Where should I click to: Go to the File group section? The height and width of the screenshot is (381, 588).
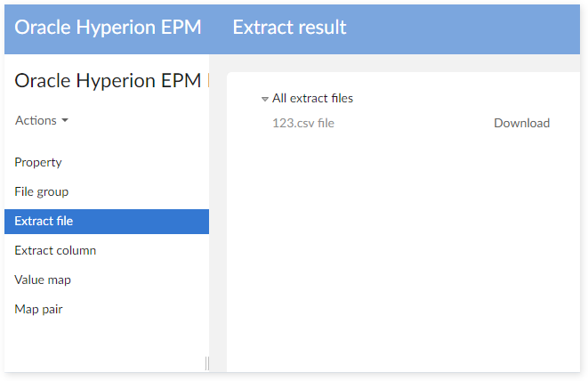pos(42,191)
